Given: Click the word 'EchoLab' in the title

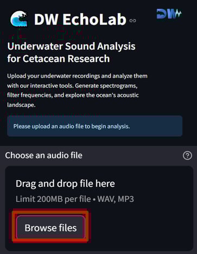Looking at the screenshot, I should 94,20.
